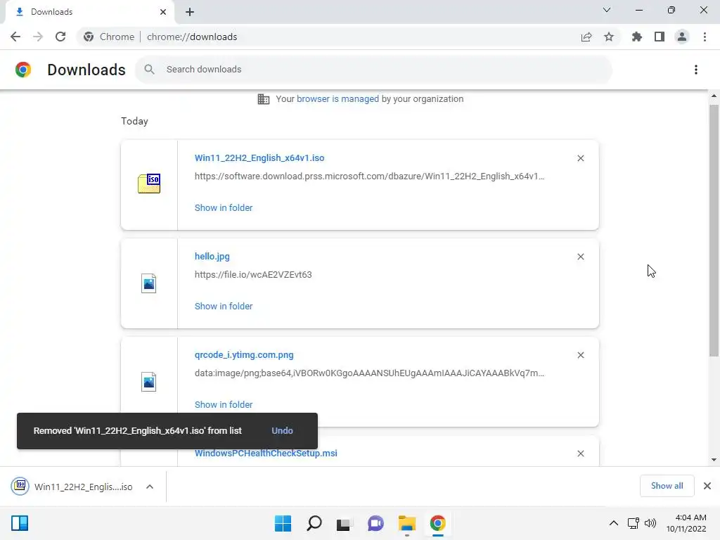The width and height of the screenshot is (720, 540).
Task: Open the Chat app on the taskbar
Action: 375,523
